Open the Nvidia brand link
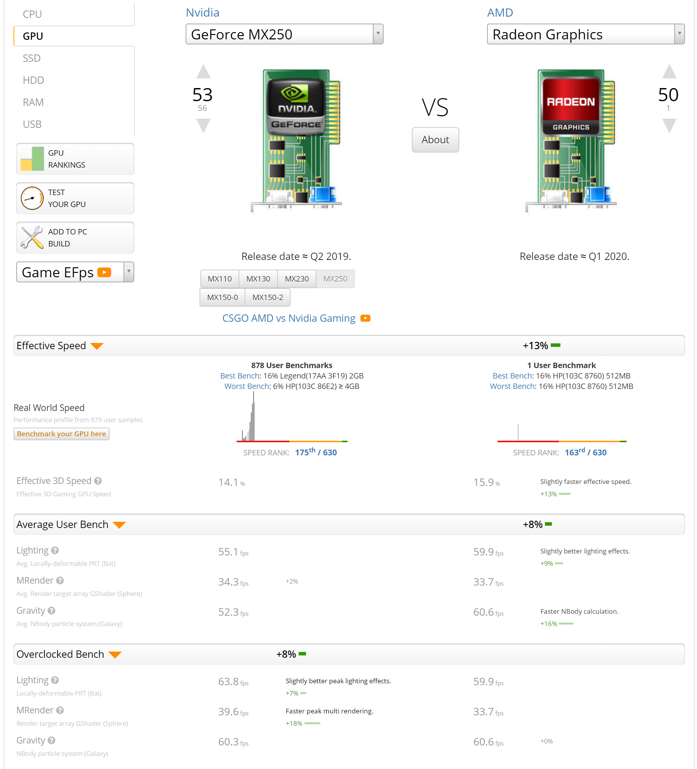Image resolution: width=697 pixels, height=769 pixels. [x=203, y=13]
